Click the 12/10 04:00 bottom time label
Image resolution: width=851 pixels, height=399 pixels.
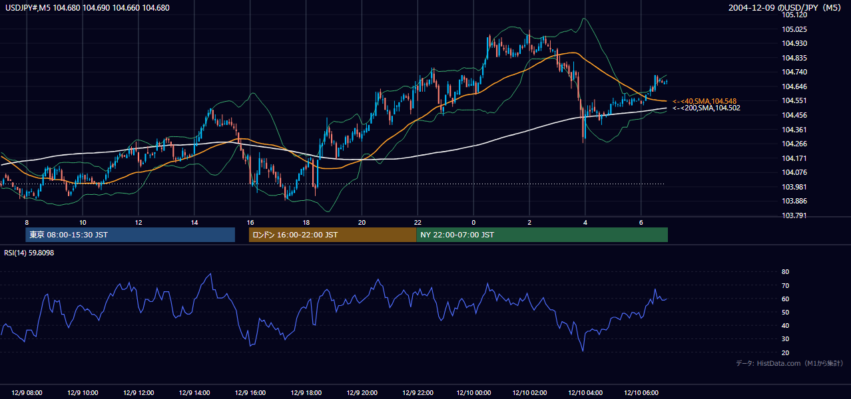[585, 393]
